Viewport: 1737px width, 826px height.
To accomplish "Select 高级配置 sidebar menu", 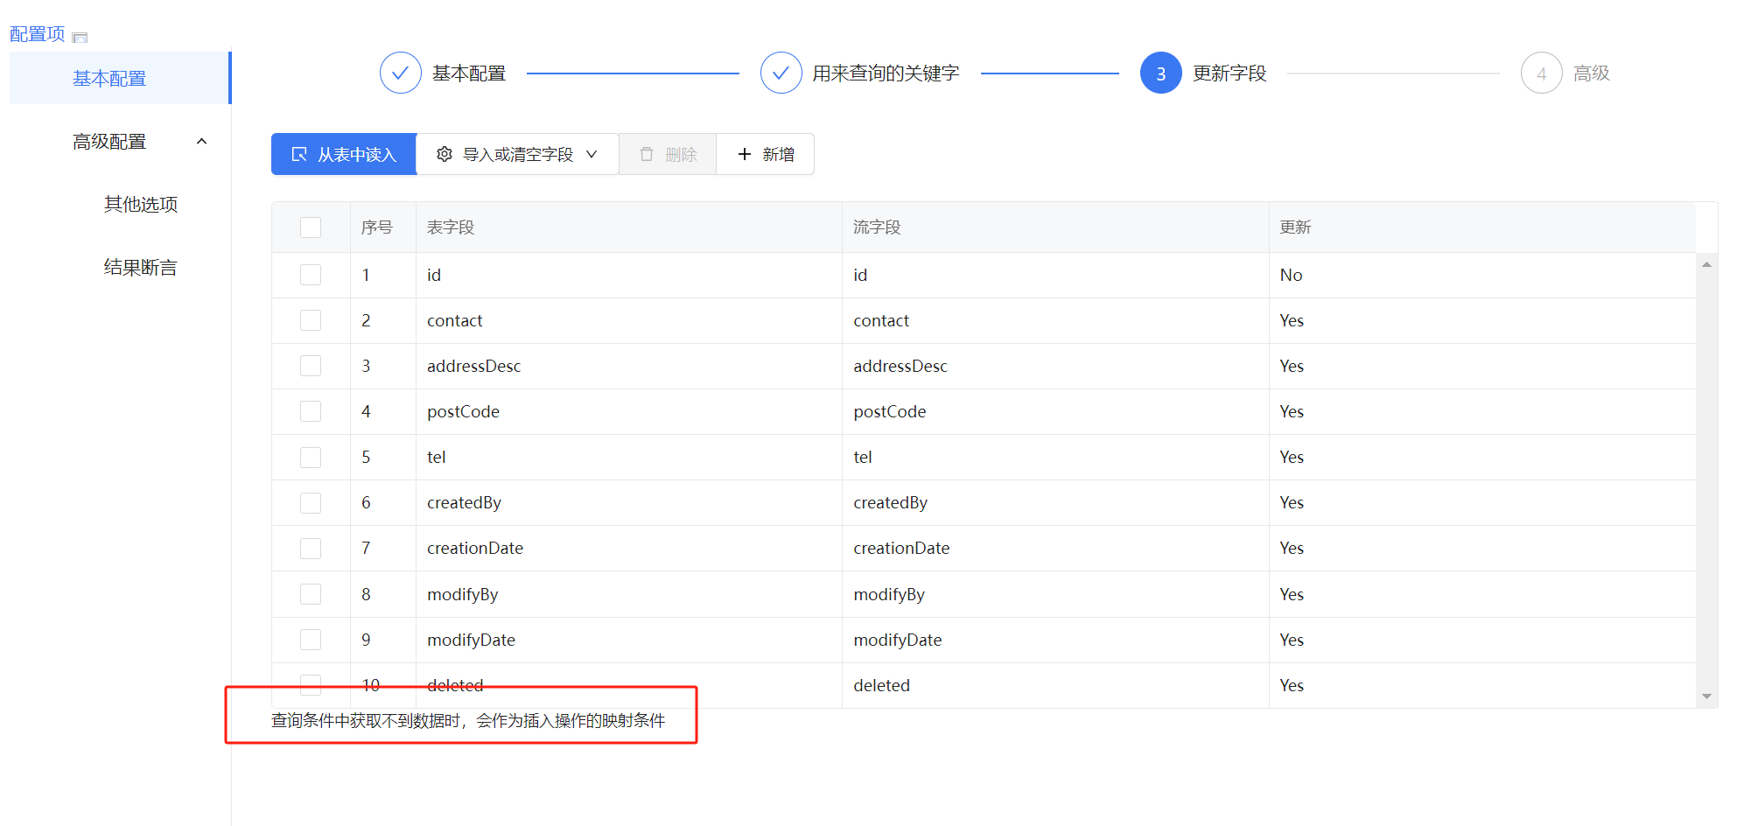I will pos(120,141).
